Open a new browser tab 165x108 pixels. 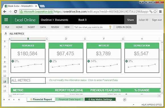coord(42,6)
